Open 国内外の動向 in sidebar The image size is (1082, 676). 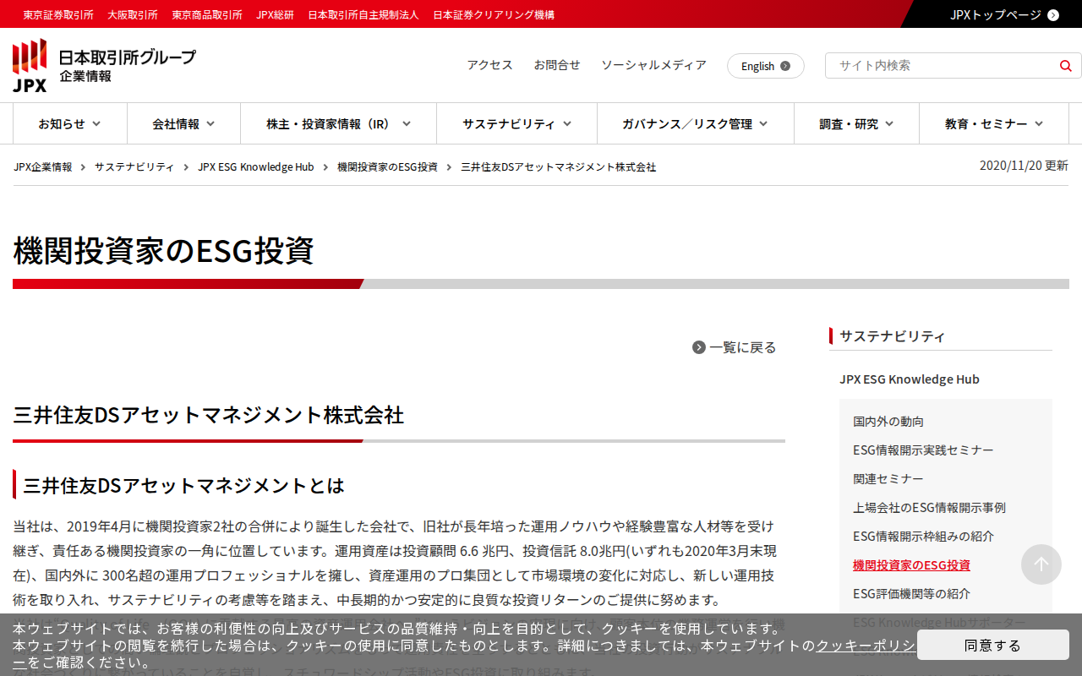888,421
